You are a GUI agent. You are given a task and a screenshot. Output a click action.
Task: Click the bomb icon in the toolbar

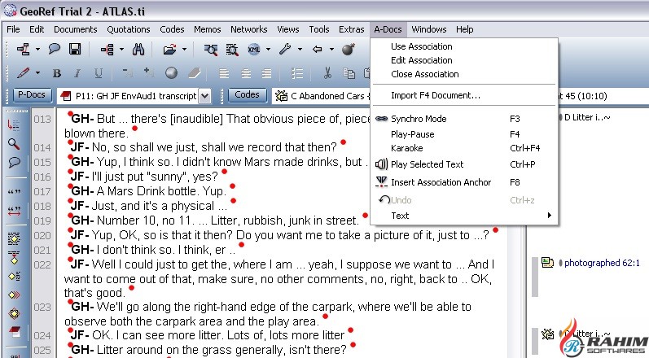coord(349,49)
